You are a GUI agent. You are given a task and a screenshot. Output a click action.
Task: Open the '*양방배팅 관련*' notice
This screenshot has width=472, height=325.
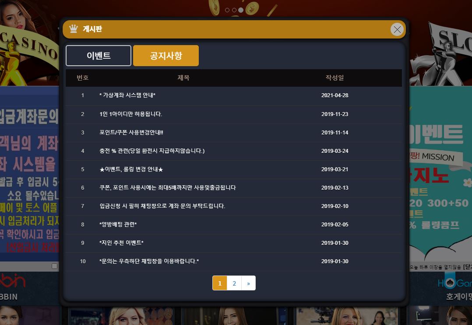tap(118, 225)
